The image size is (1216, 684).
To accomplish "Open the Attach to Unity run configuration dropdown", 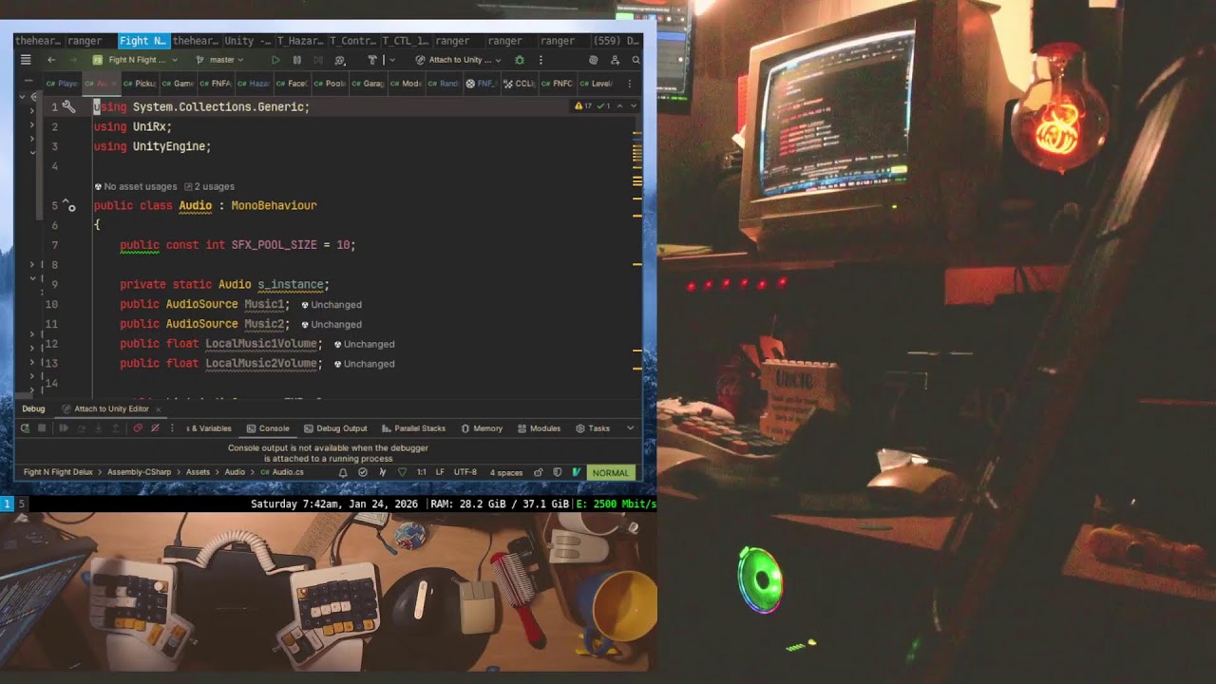I will [x=459, y=60].
